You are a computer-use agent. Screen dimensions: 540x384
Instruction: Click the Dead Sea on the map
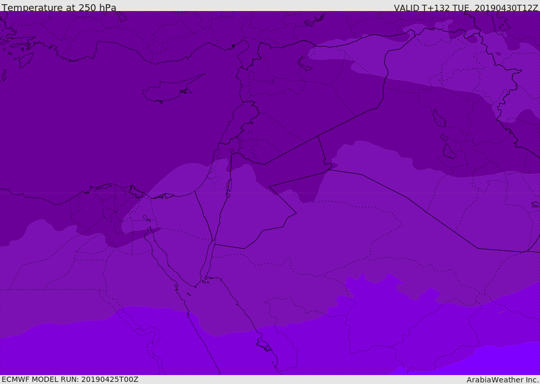pos(229,186)
